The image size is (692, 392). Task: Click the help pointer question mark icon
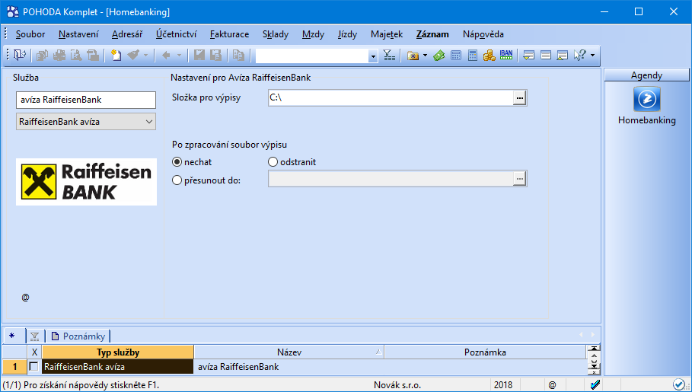(x=579, y=55)
